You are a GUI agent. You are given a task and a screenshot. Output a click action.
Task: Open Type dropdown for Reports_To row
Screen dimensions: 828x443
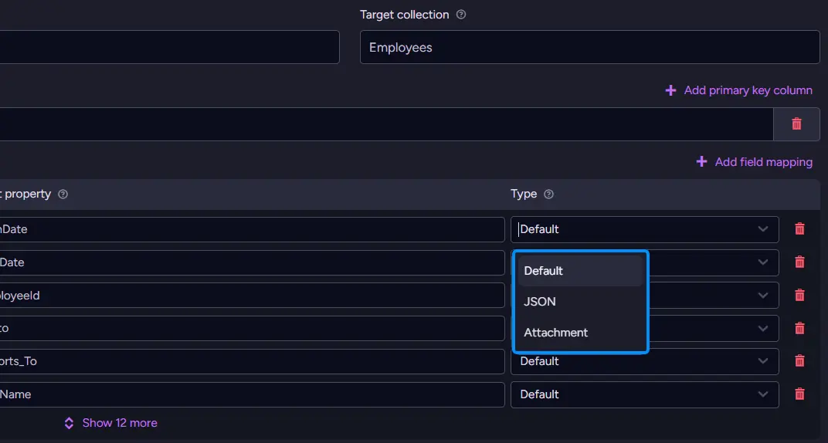coord(645,361)
